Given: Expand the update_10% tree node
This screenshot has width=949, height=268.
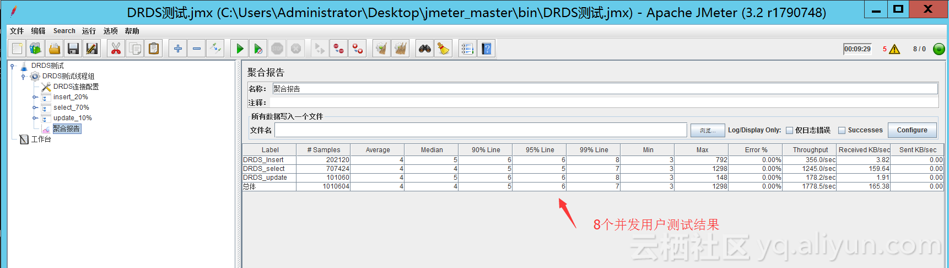Looking at the screenshot, I should pos(35,118).
